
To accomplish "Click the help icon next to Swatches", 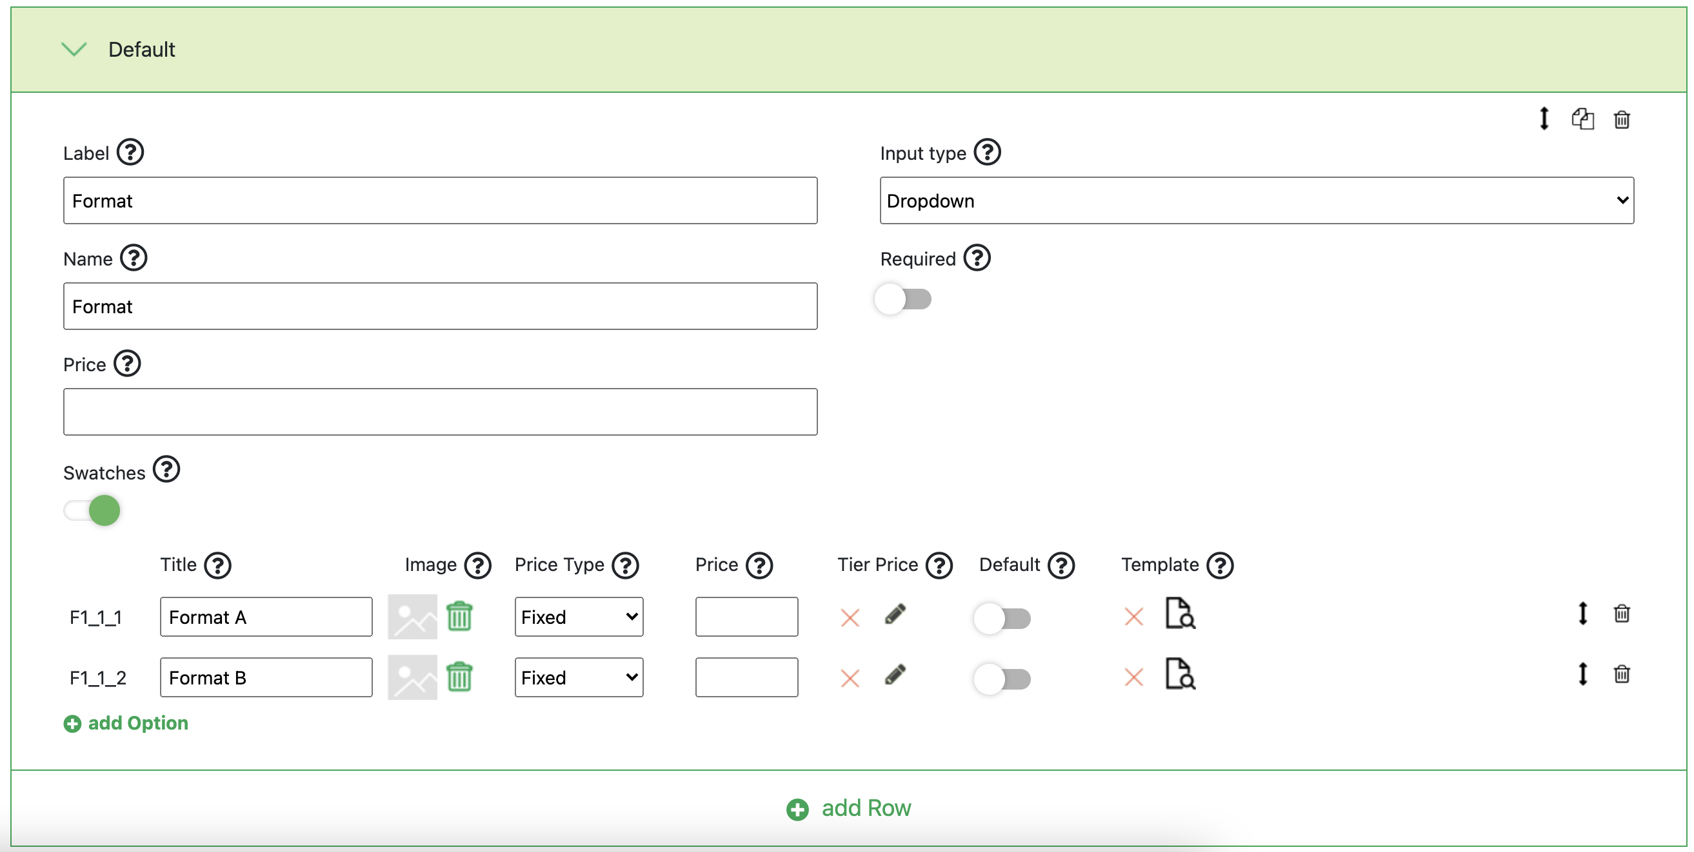I will click(166, 470).
